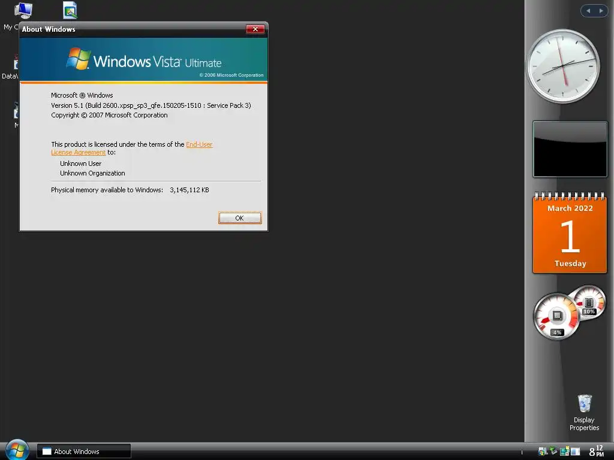This screenshot has height=460, width=614.
Task: Click the sticky notes sidebar tray icon
Action: click(564, 452)
